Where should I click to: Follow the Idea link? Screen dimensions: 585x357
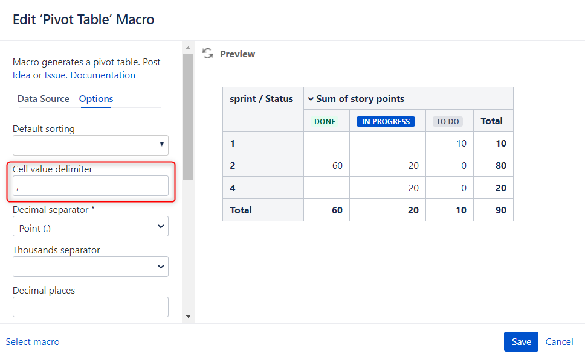point(21,75)
